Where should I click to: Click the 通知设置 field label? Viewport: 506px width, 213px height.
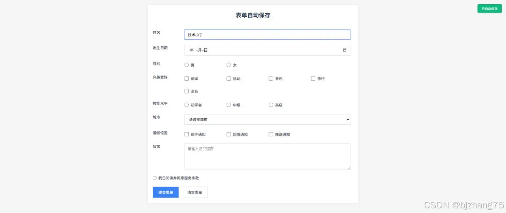(x=160, y=133)
